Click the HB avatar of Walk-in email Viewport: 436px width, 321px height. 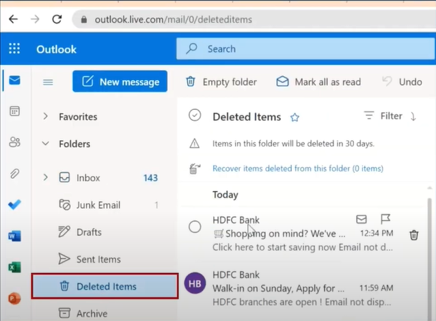point(195,283)
